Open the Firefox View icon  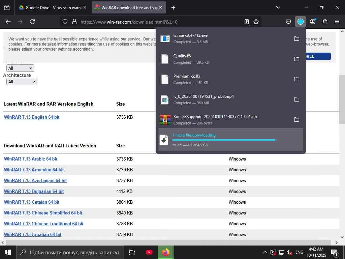[7, 8]
